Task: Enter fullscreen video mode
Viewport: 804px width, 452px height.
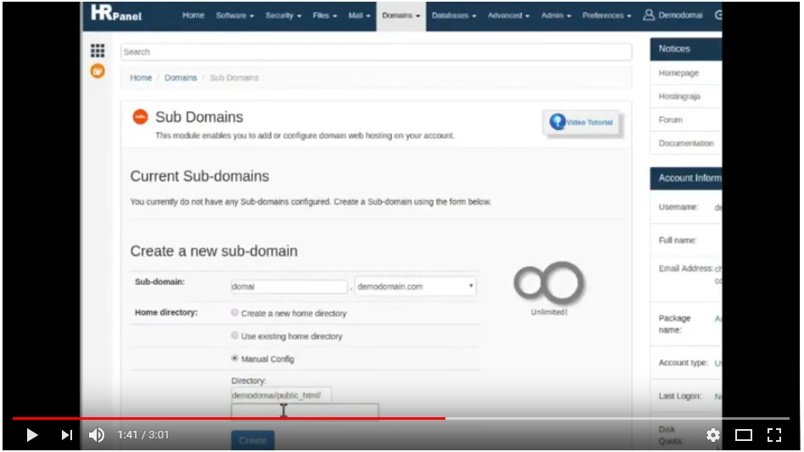Action: [774, 435]
